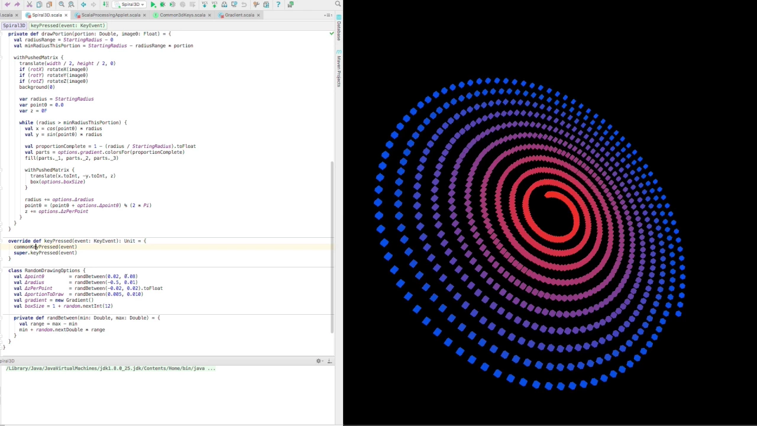Click the java command path in console

[111, 368]
